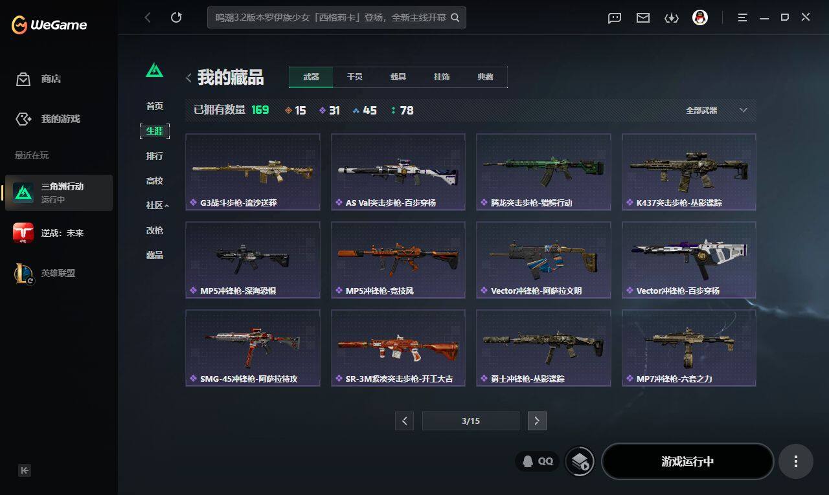Viewport: 829px width, 495px height.
Task: Switch to the 载具 tab
Action: (x=398, y=77)
